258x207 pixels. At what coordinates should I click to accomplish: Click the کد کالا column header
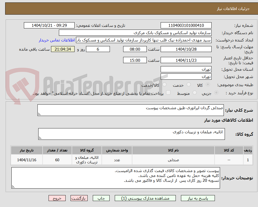pos(229,150)
